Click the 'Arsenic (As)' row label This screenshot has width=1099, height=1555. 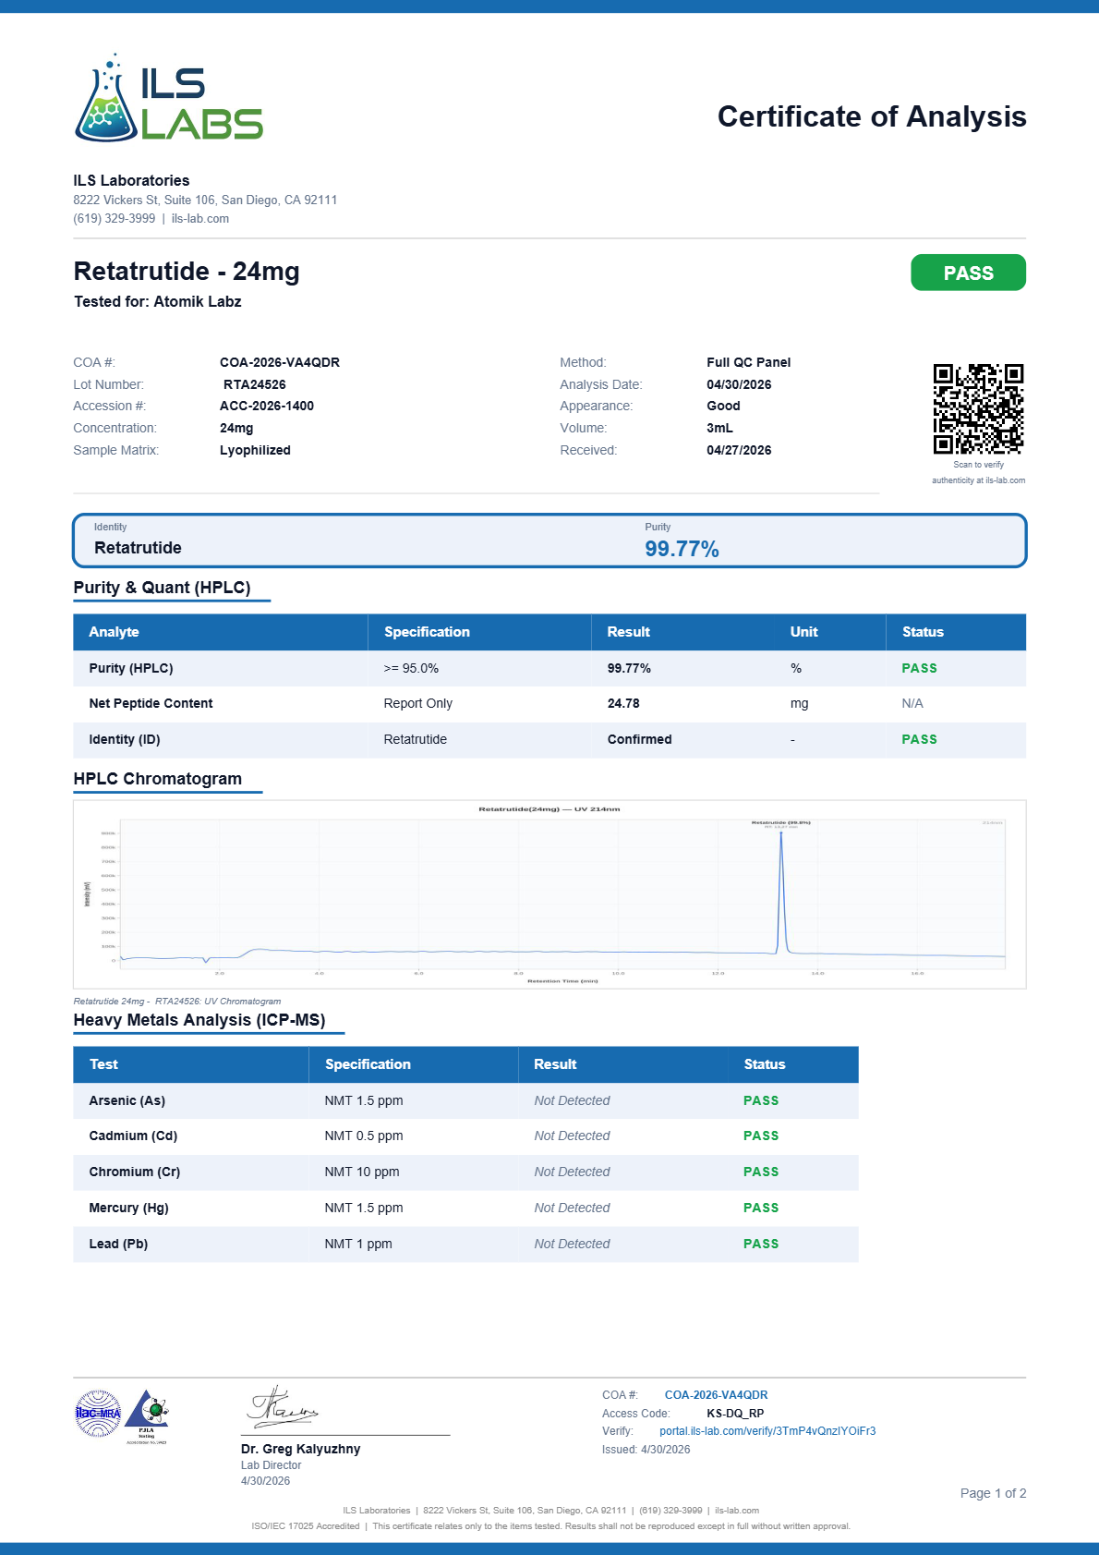127,1100
